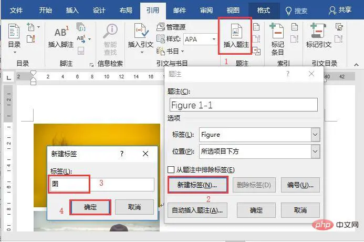Click the 标签 input field containing 图

[x=102, y=184]
